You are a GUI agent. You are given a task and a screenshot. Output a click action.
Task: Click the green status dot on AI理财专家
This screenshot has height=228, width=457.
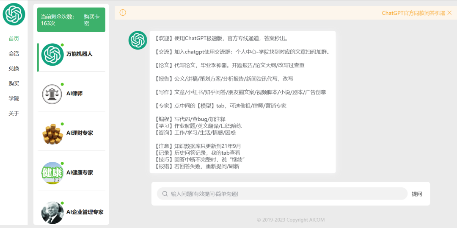tap(62, 124)
